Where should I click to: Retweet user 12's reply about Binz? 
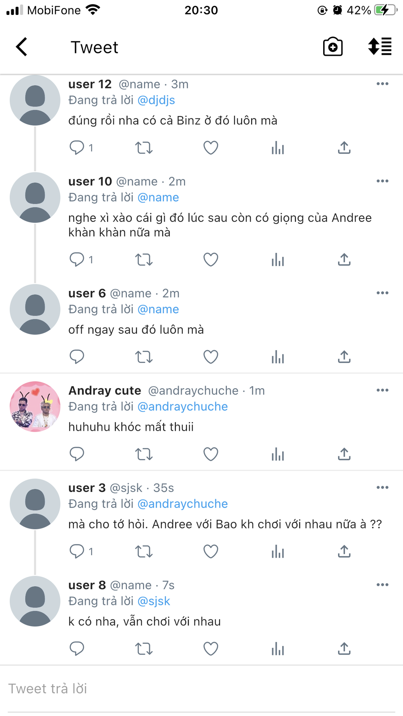(x=144, y=148)
